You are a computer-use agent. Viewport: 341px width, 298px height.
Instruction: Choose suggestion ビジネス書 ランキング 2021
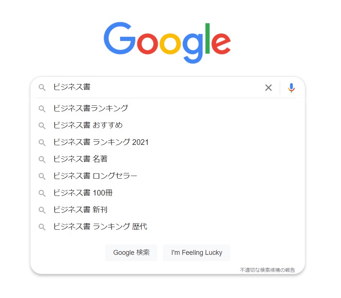[167, 142]
